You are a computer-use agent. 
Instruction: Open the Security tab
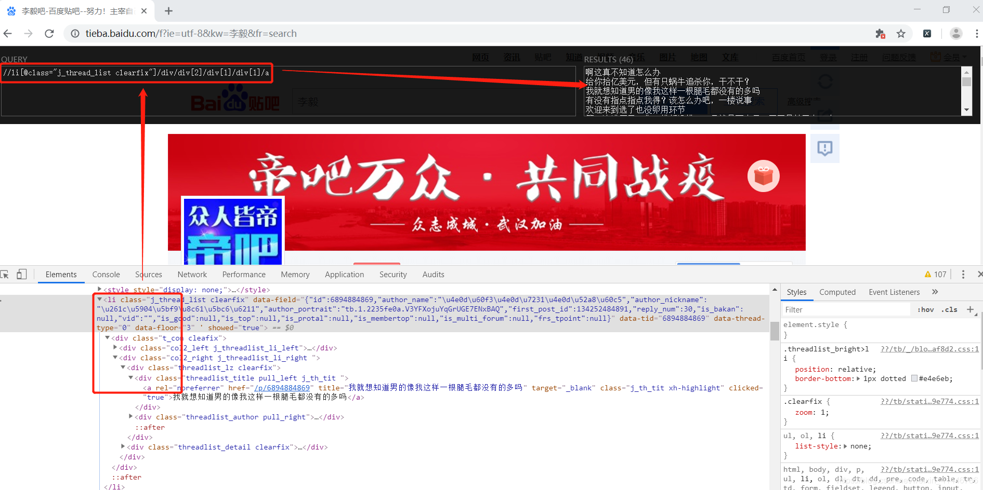(x=393, y=275)
